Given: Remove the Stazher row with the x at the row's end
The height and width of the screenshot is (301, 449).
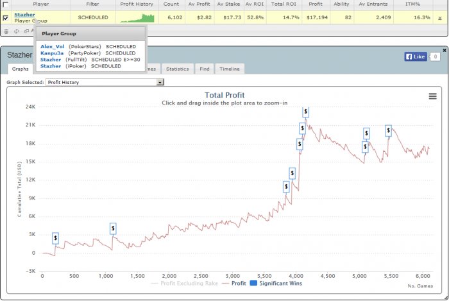Looking at the screenshot, I should tap(440, 18).
